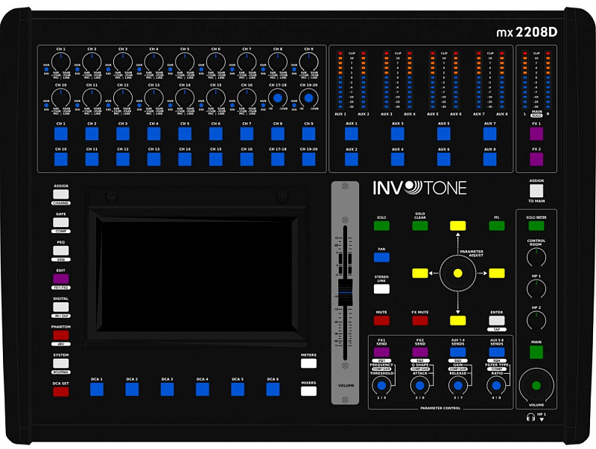
Task: Open the PEQ/GEQ equalizer section
Action: [x=61, y=249]
